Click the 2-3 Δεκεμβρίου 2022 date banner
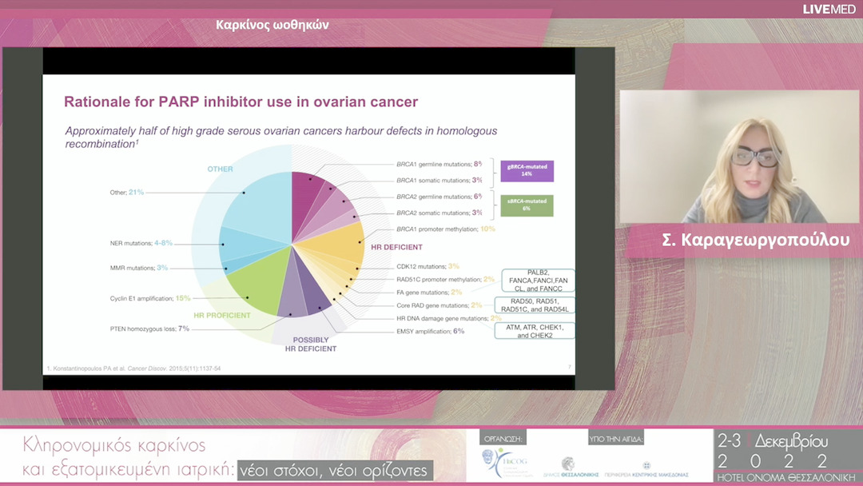 click(785, 451)
